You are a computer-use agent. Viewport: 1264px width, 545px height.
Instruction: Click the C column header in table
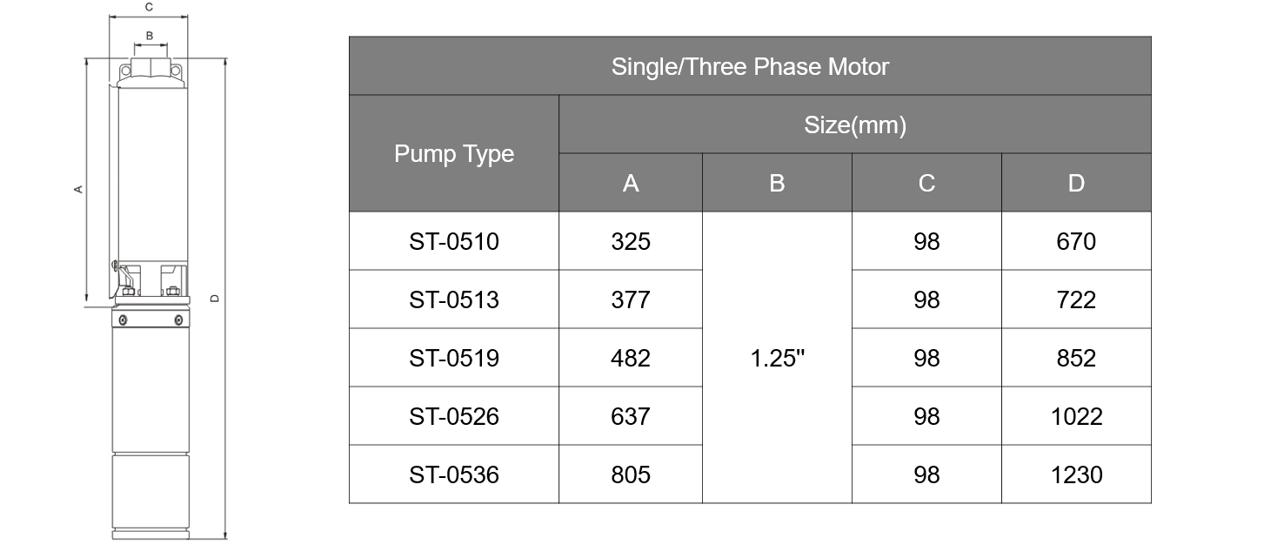coord(926,183)
